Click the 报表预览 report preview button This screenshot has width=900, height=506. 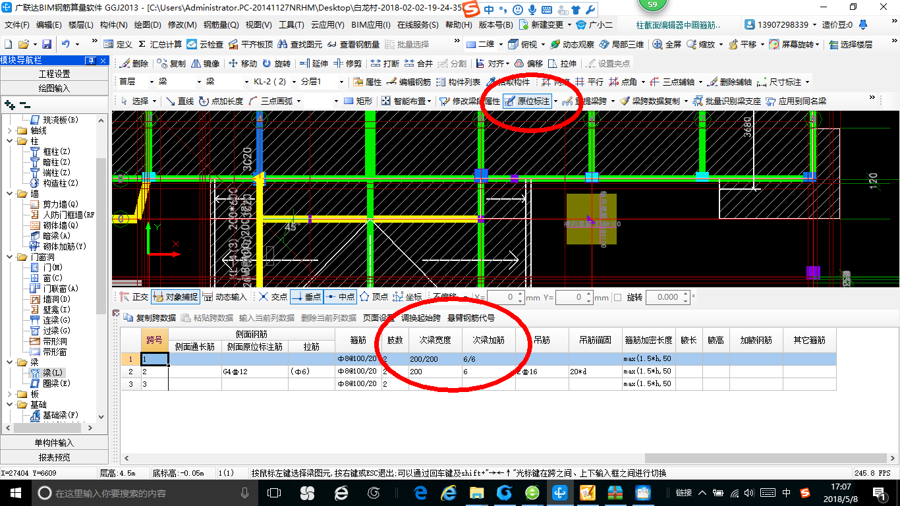54,457
